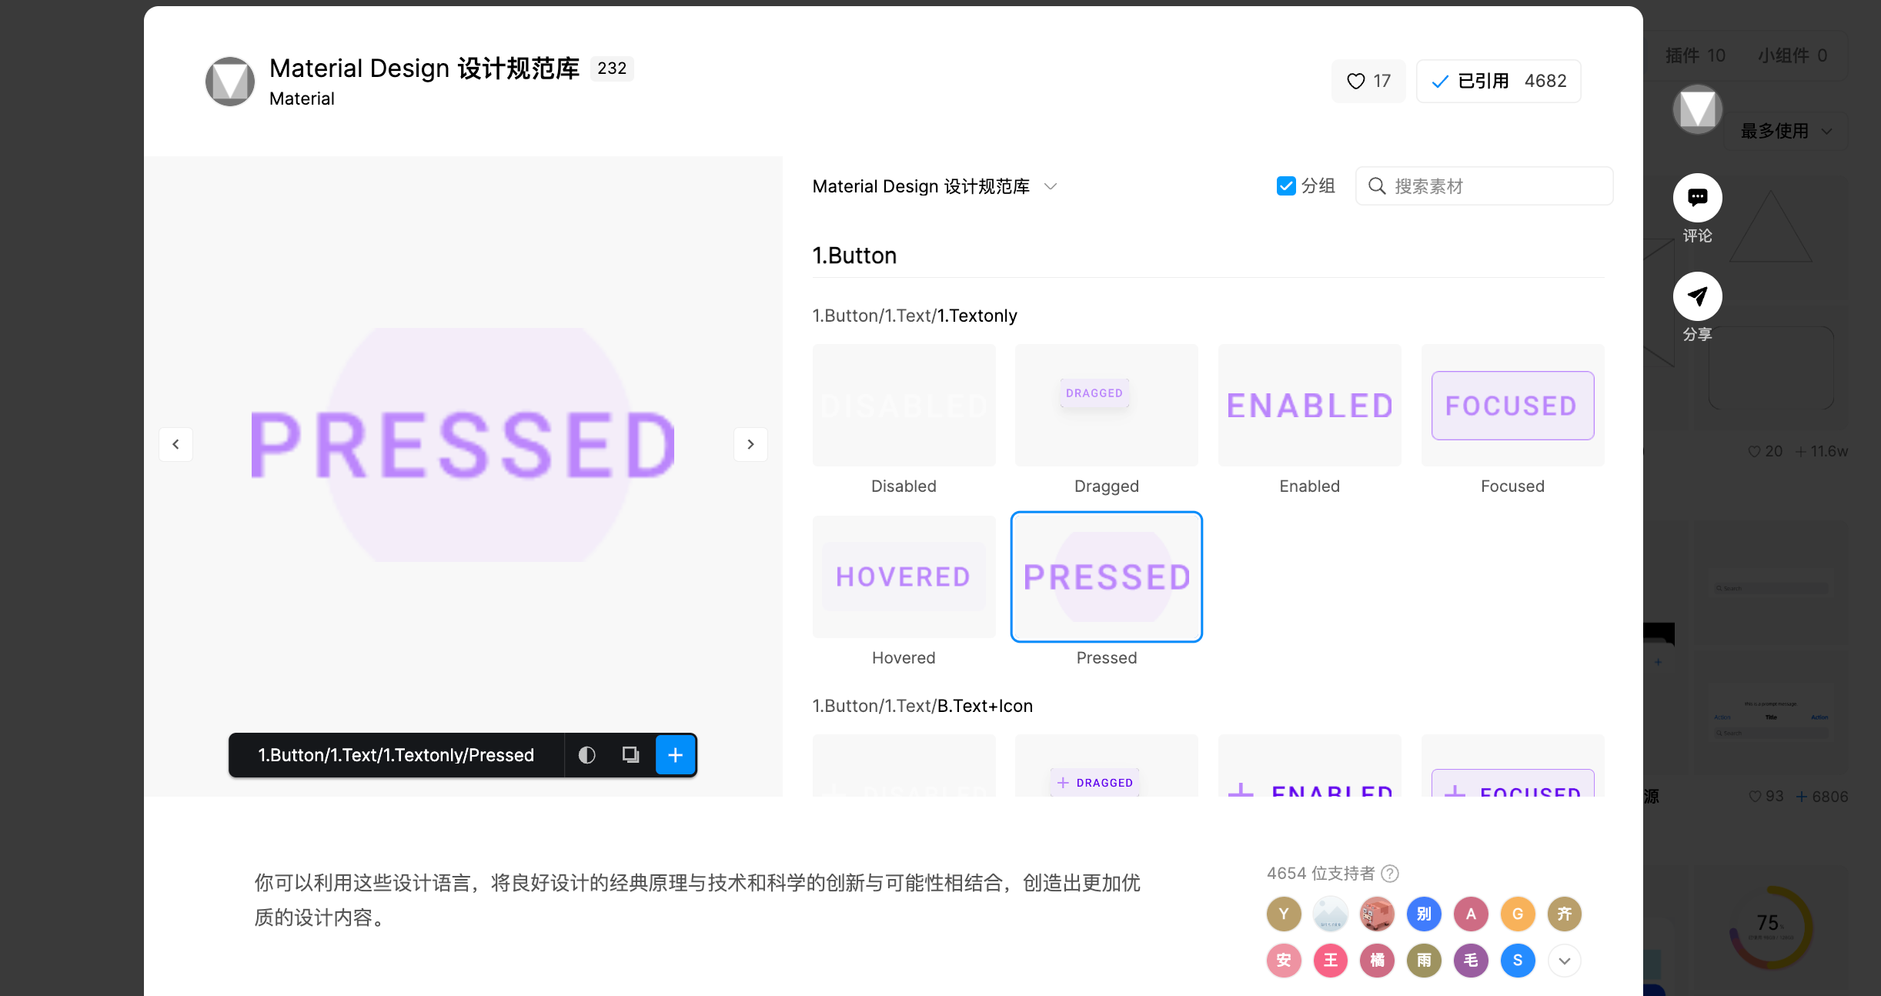Click supporter avatar labeled 毛

tap(1471, 961)
